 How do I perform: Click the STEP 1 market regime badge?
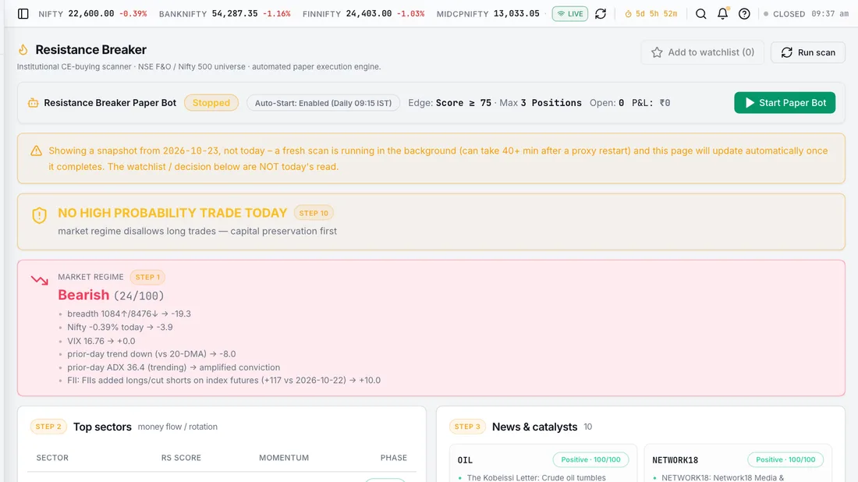tap(147, 277)
